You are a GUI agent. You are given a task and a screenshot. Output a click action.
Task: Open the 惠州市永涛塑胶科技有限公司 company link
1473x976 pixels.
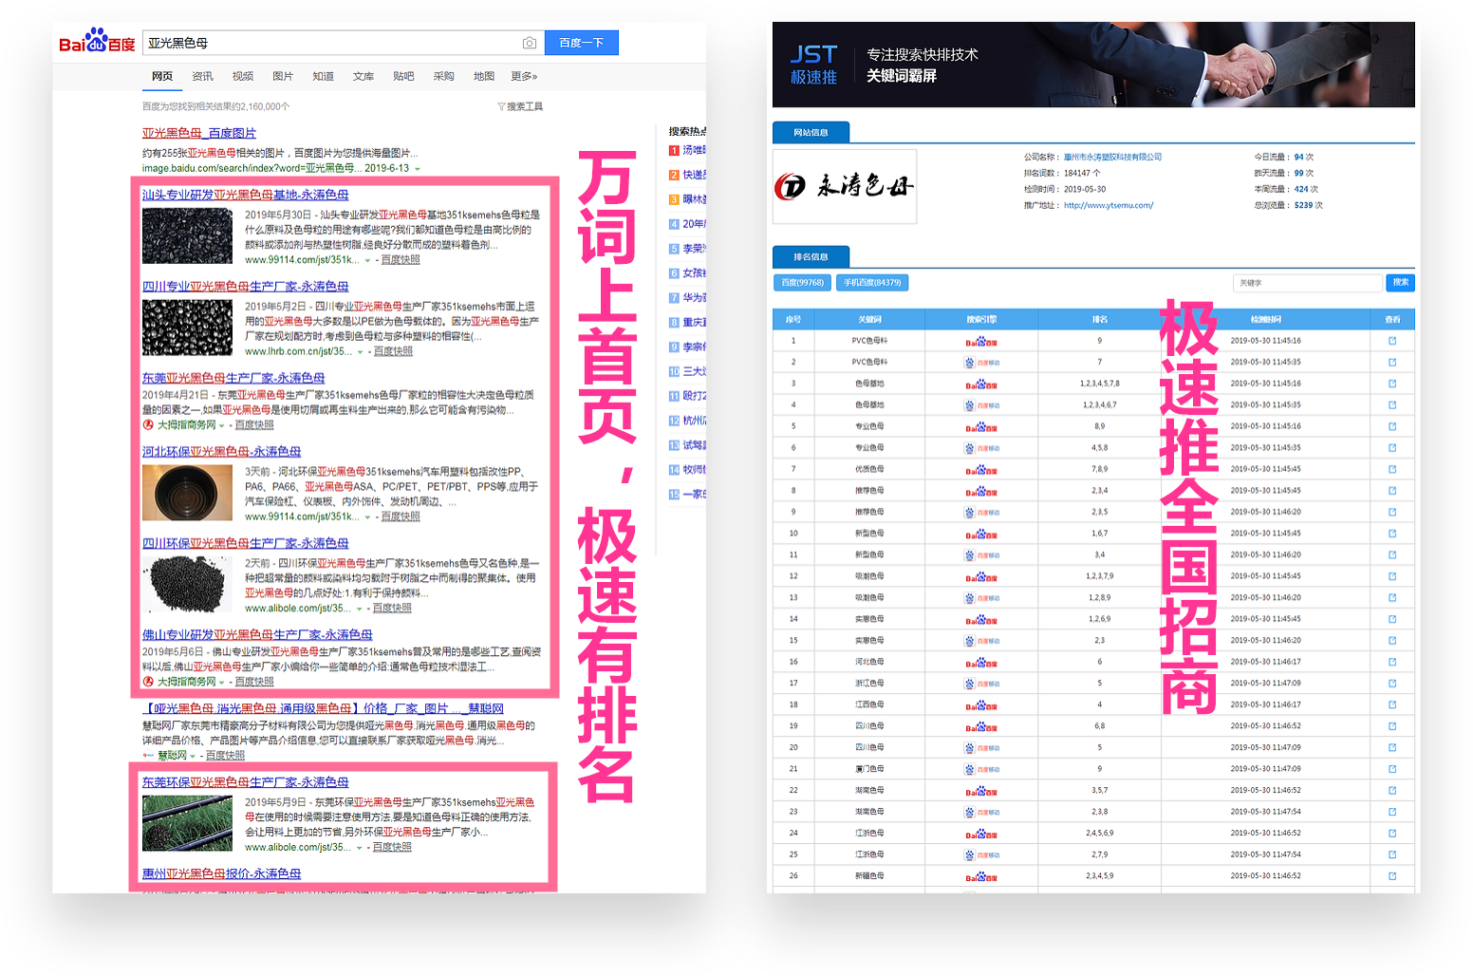[x=1112, y=157]
